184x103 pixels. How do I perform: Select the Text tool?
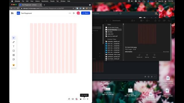14,46
